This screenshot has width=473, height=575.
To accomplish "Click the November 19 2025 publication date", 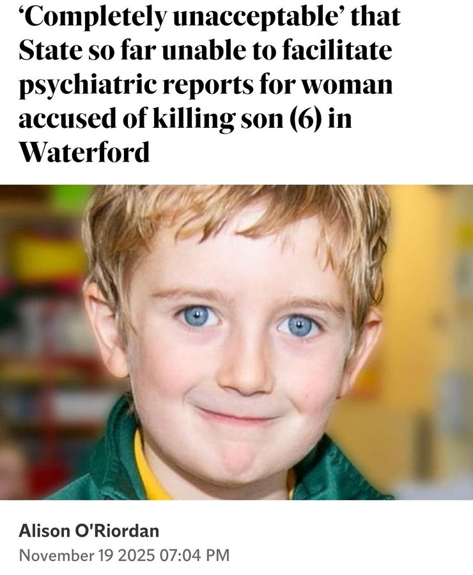I will [86, 555].
